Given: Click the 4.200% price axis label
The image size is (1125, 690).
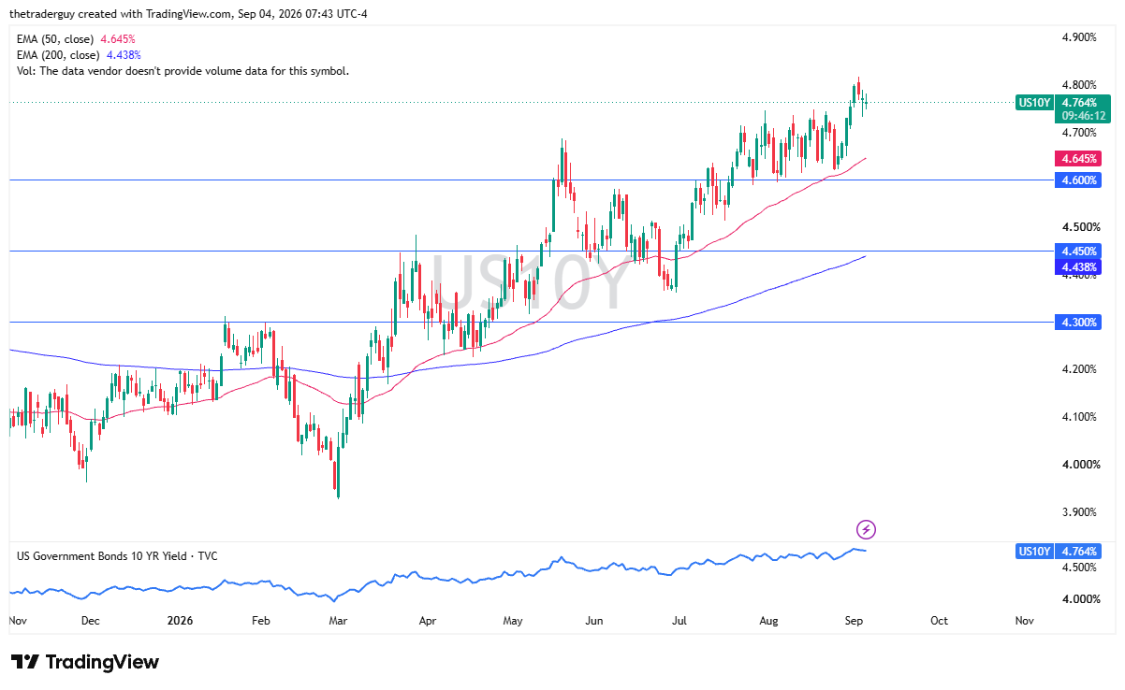Looking at the screenshot, I should (x=1078, y=369).
